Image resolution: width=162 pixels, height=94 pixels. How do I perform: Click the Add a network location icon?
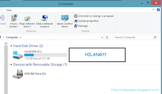[45, 18]
